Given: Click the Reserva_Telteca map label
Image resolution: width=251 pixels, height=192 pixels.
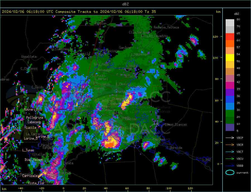Looking at the screenshot, I should pyautogui.click(x=166, y=27).
